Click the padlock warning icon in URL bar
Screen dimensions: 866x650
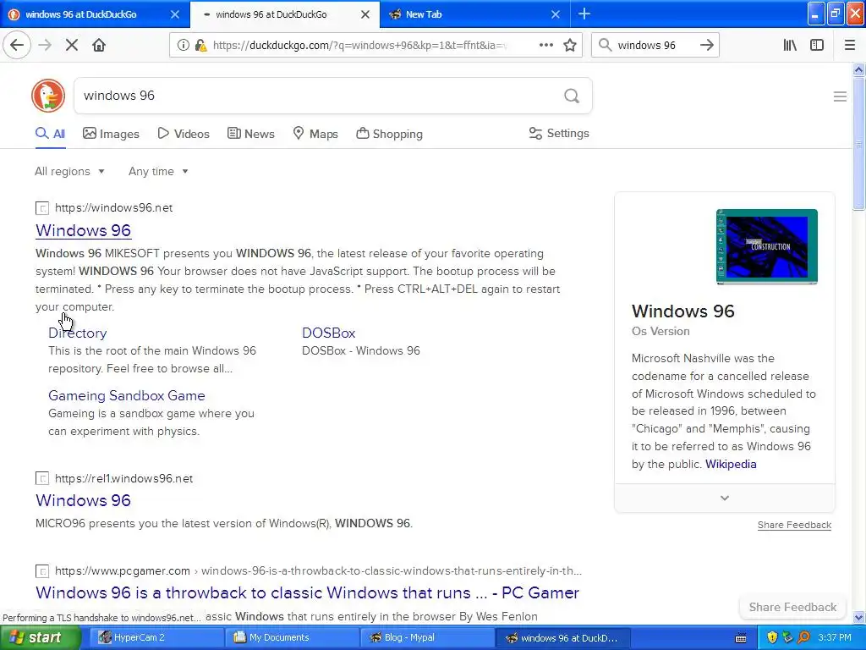click(x=200, y=46)
